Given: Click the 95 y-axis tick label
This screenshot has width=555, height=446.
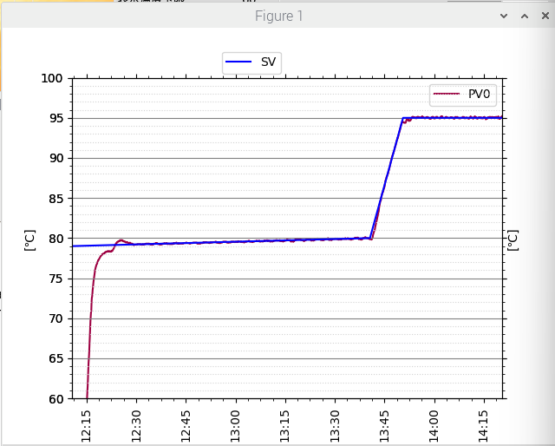Looking at the screenshot, I should tap(54, 118).
